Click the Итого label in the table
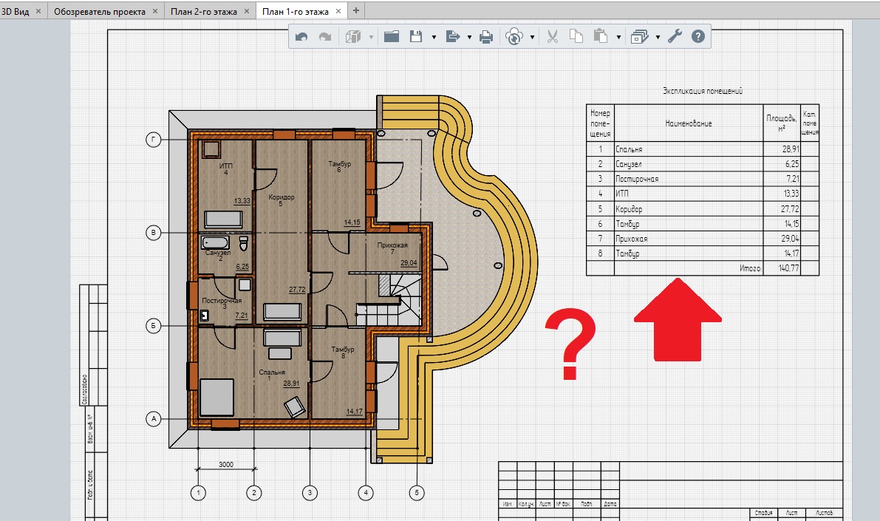Screen dimensions: 880x521 (x=751, y=268)
